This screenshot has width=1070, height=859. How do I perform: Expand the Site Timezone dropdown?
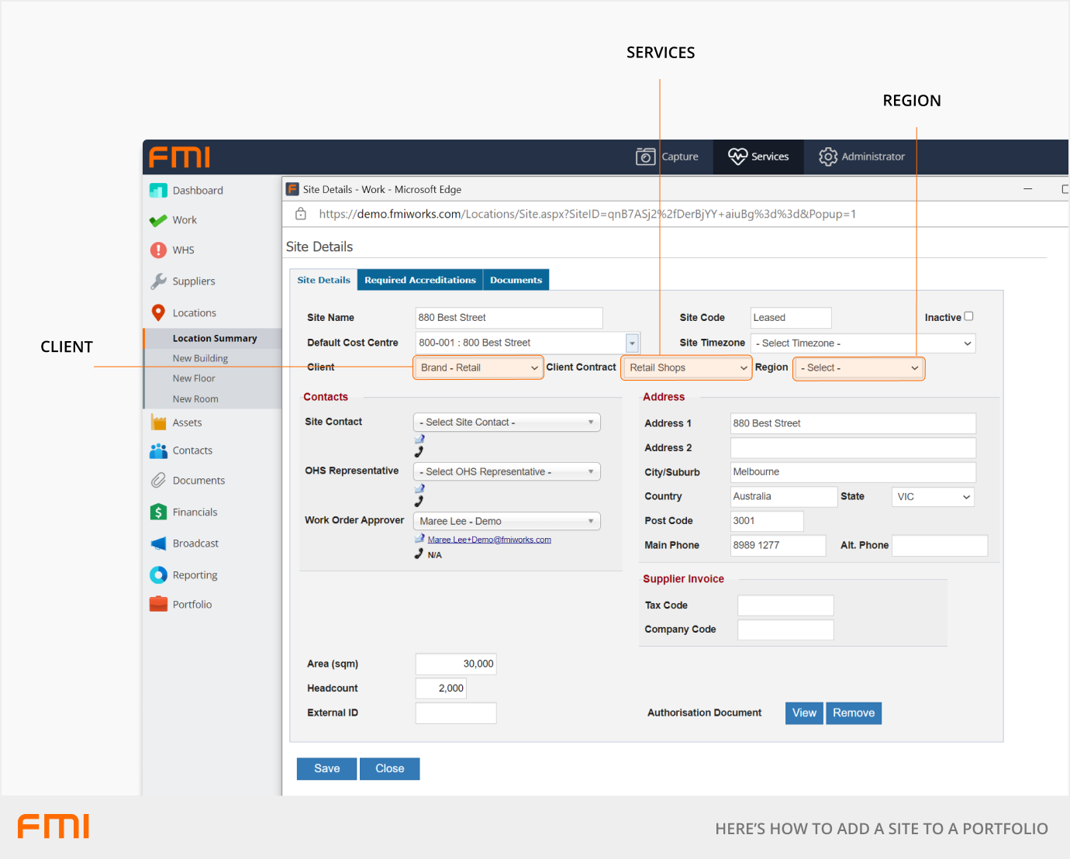862,343
